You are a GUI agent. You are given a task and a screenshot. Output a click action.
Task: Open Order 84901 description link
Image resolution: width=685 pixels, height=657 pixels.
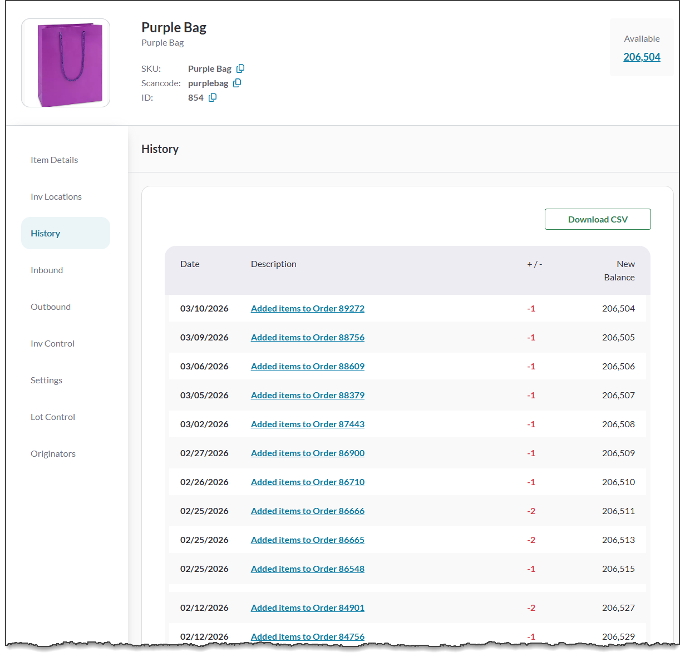307,607
